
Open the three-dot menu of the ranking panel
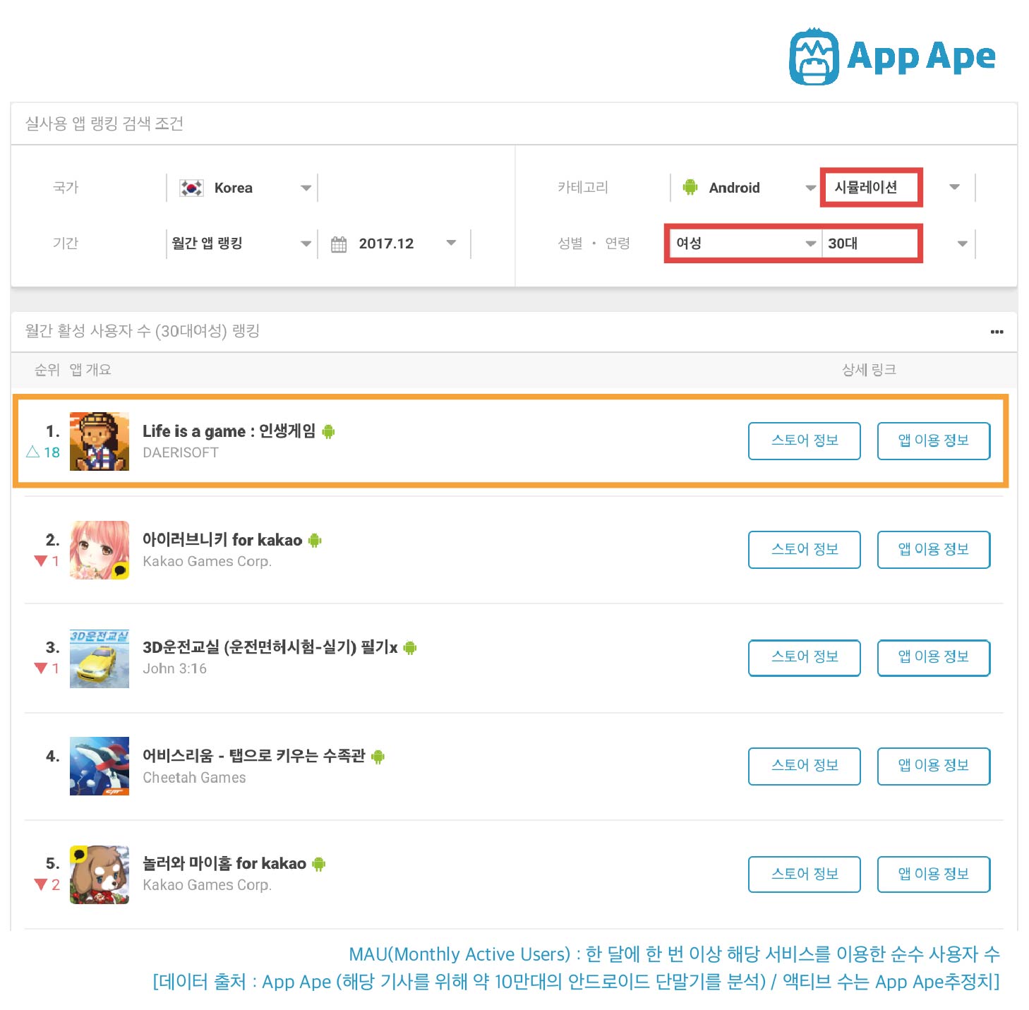997,332
